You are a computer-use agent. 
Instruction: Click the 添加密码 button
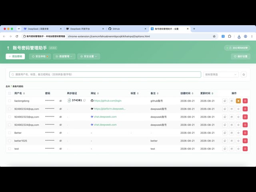pos(15,56)
